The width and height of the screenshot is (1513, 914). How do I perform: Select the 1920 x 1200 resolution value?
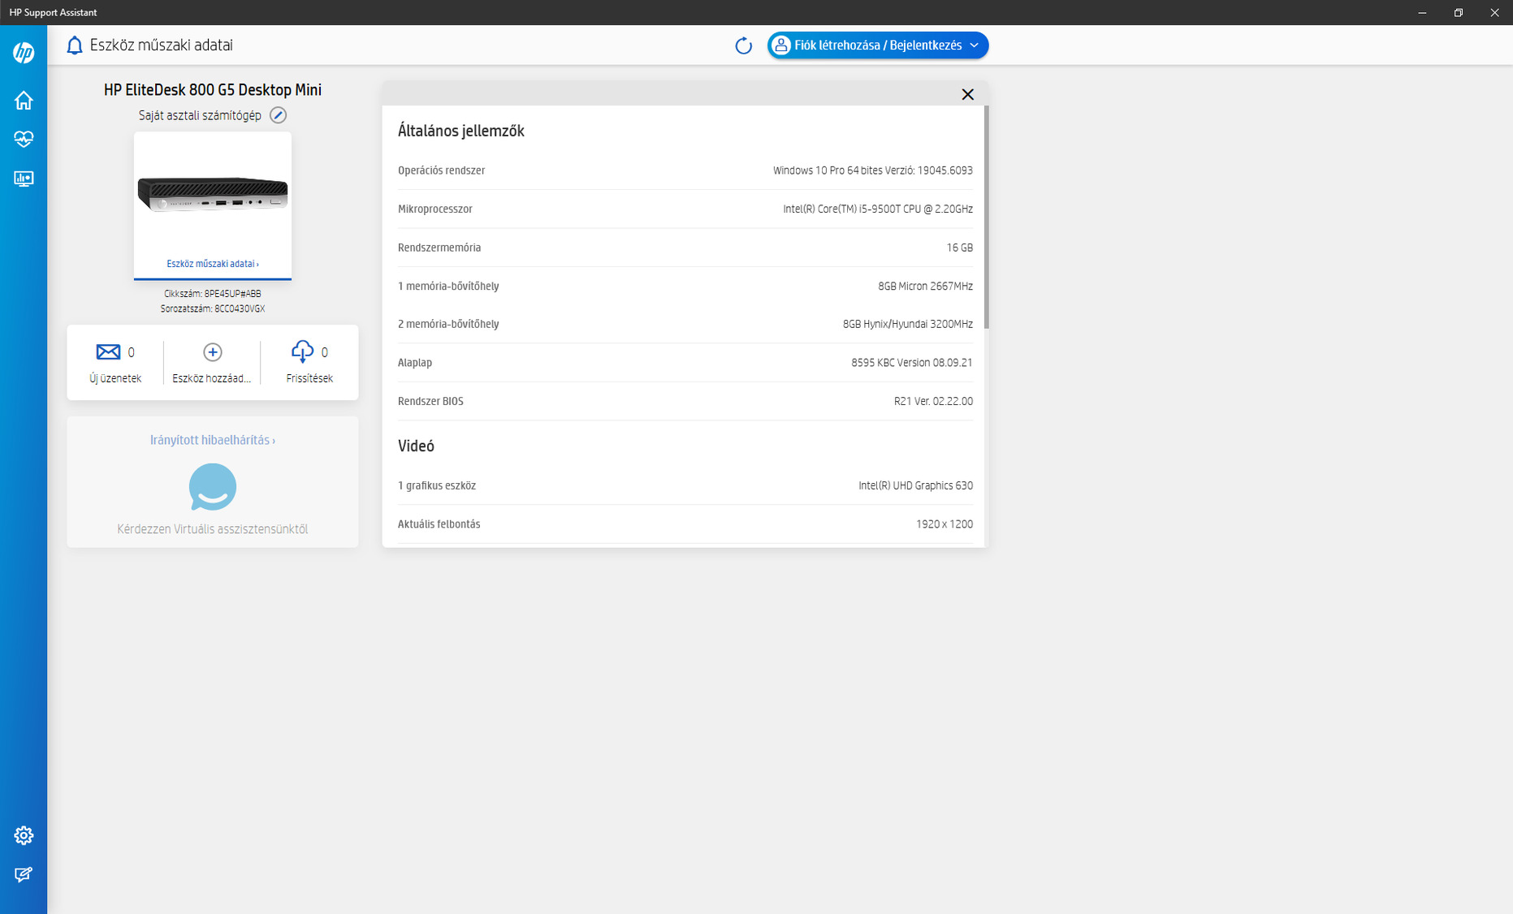[x=945, y=524]
